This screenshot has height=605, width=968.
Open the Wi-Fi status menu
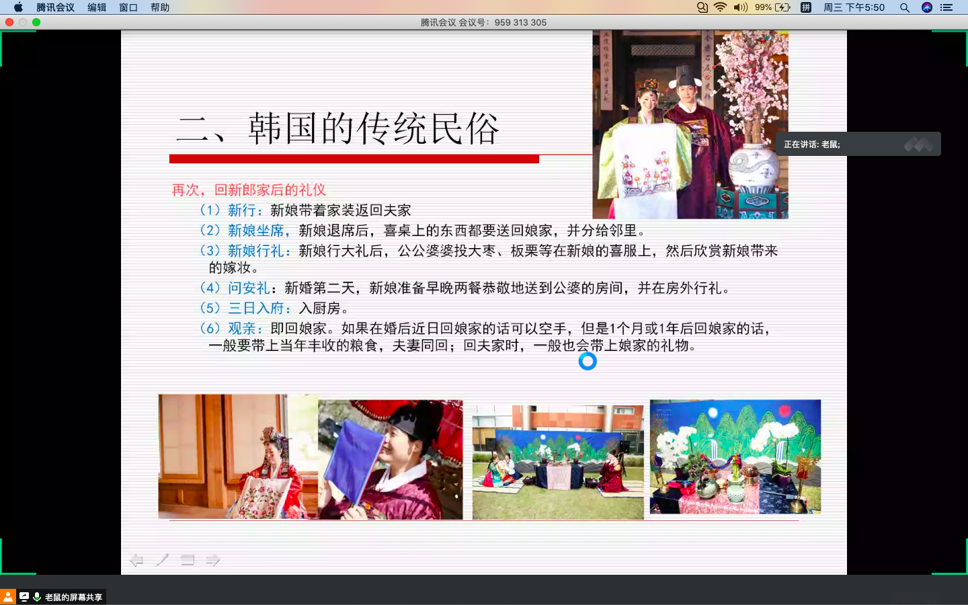[x=720, y=7]
